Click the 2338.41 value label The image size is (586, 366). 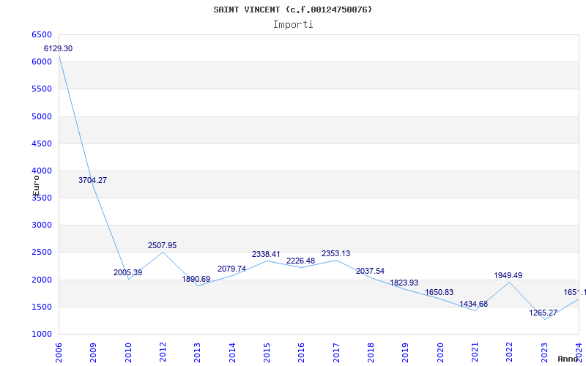coord(266,254)
